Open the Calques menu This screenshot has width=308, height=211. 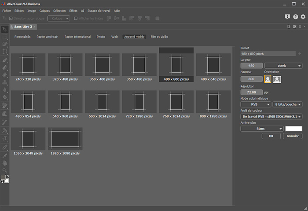[x=44, y=11]
